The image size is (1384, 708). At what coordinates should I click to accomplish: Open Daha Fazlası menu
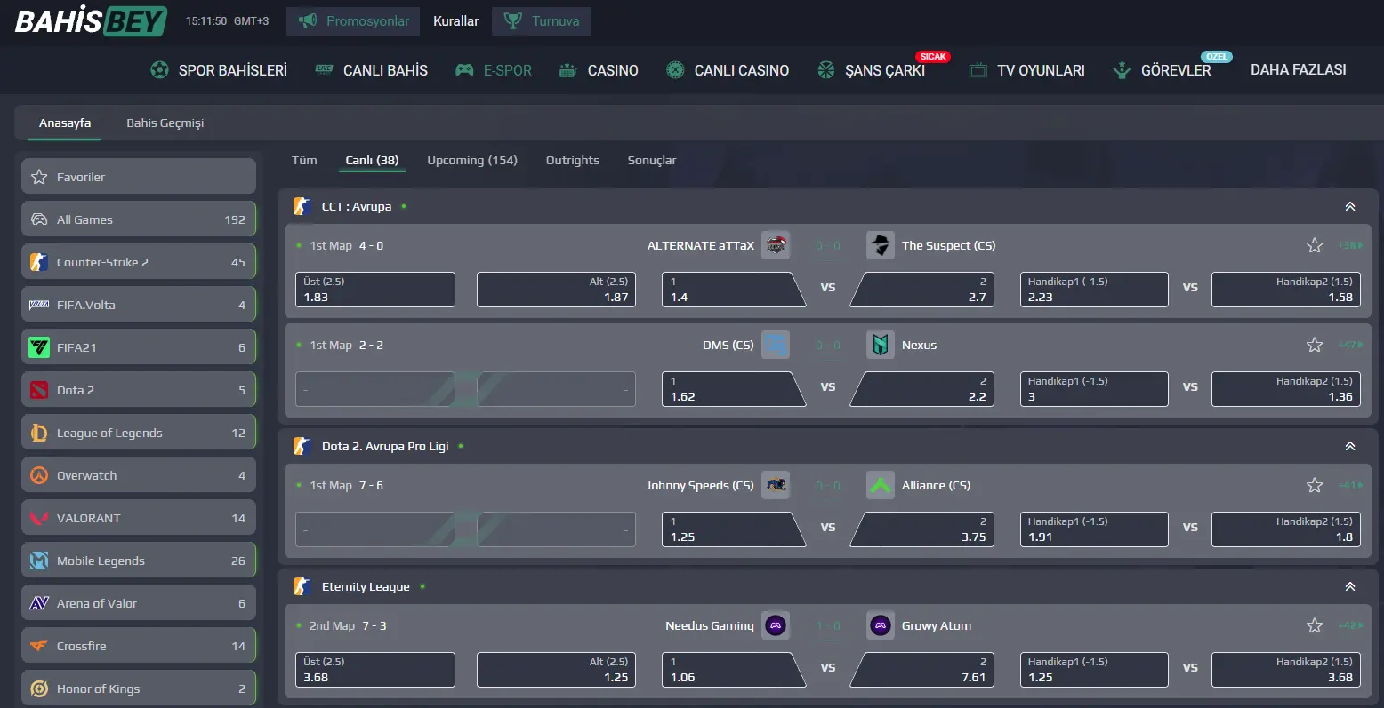[1298, 70]
